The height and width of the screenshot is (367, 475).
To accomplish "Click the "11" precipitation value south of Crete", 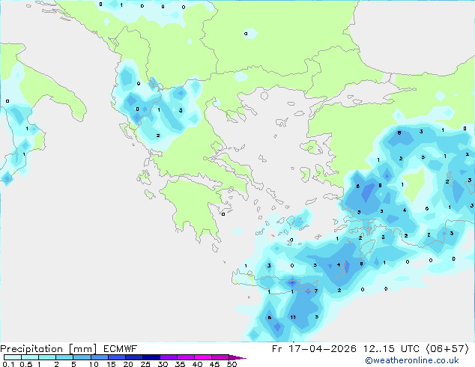I will (x=293, y=318).
